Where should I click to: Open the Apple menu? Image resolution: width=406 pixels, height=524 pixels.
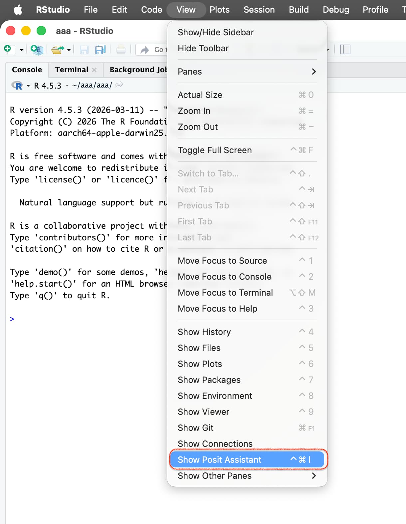(18, 10)
